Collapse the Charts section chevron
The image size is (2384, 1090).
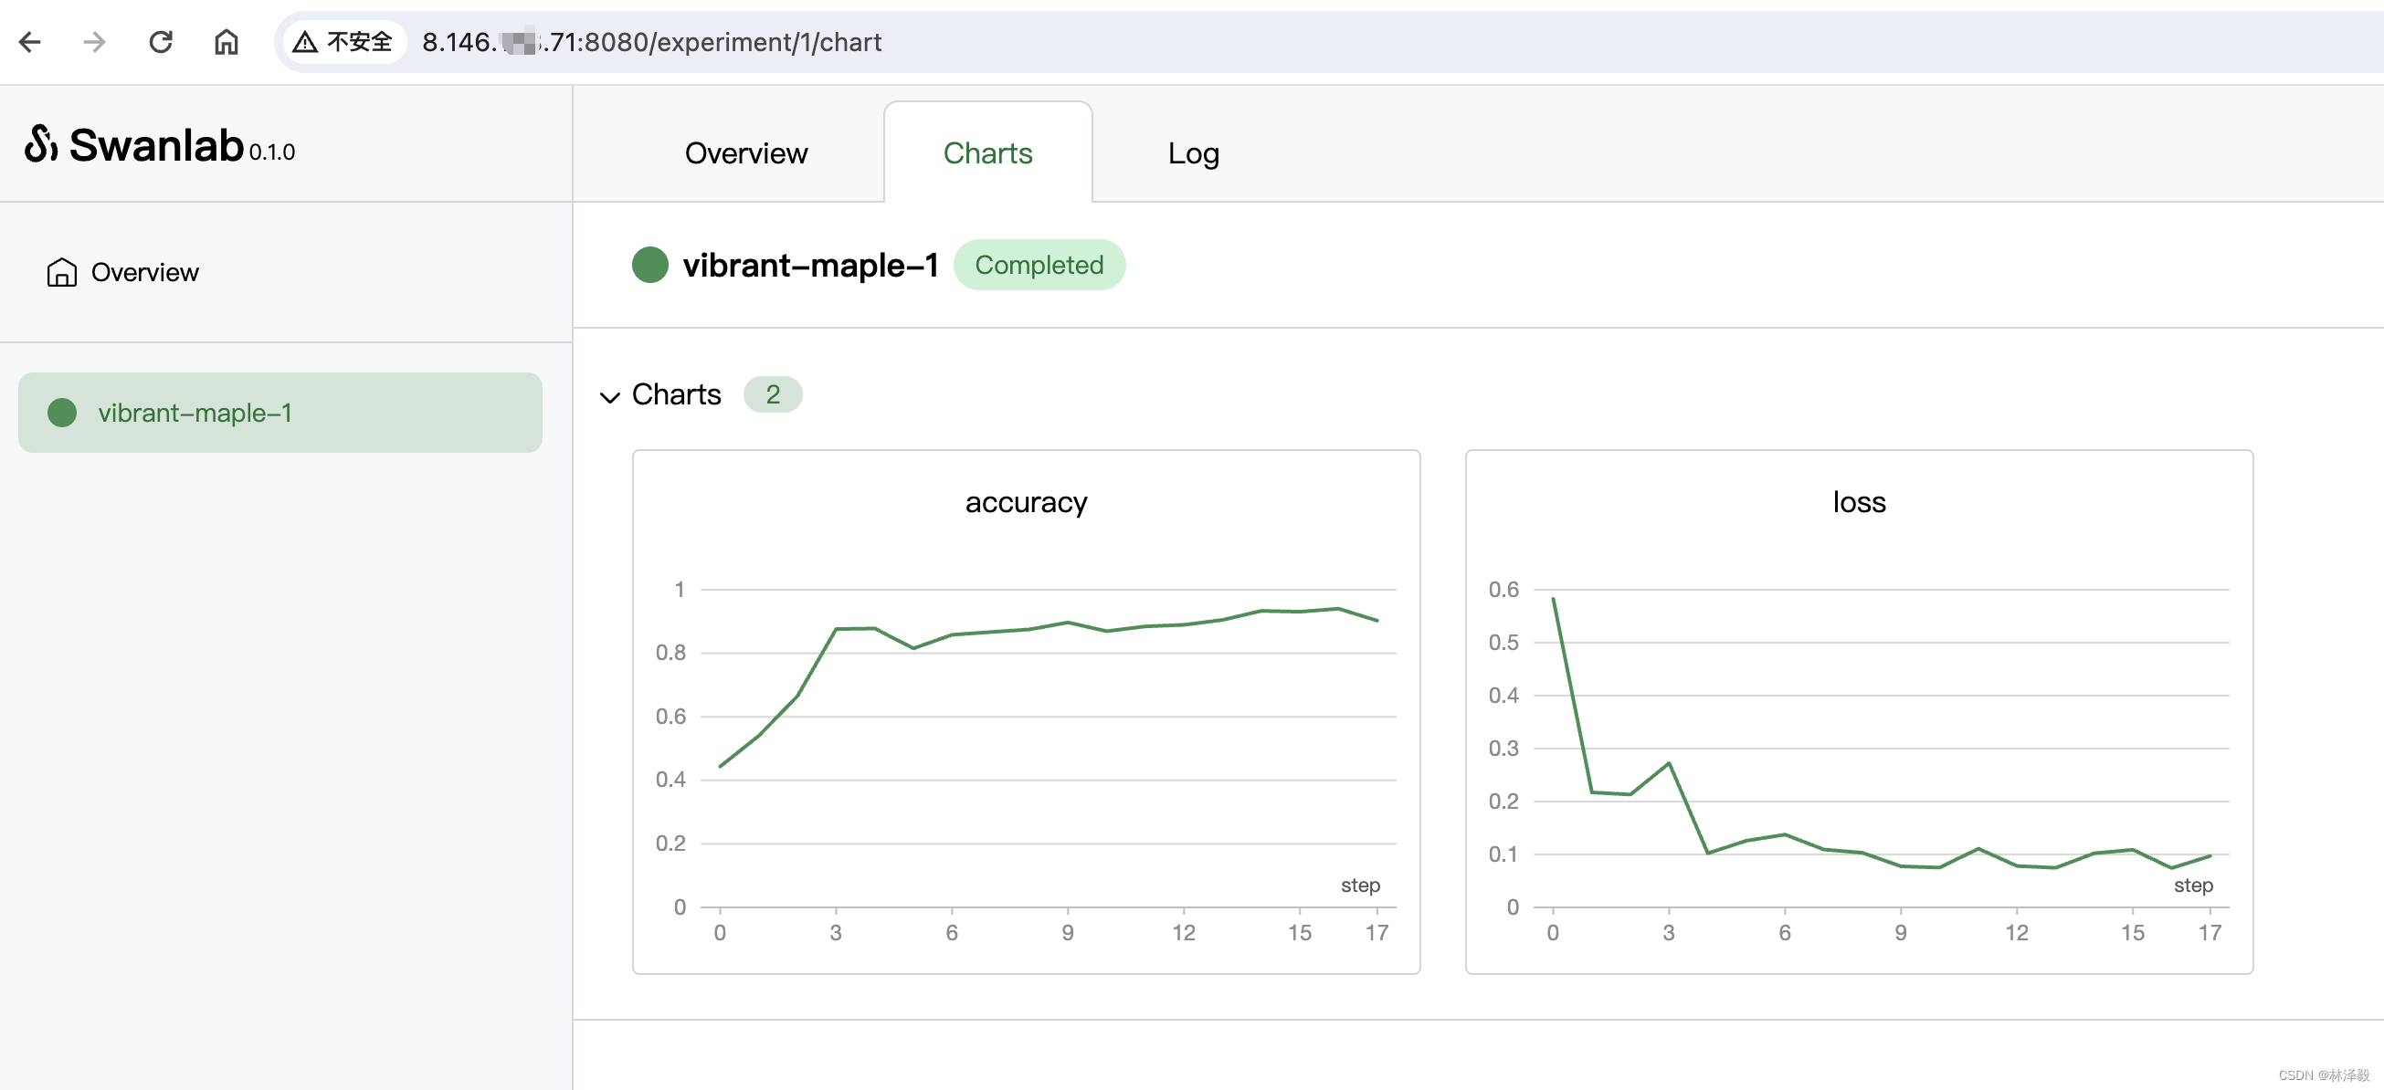[609, 396]
